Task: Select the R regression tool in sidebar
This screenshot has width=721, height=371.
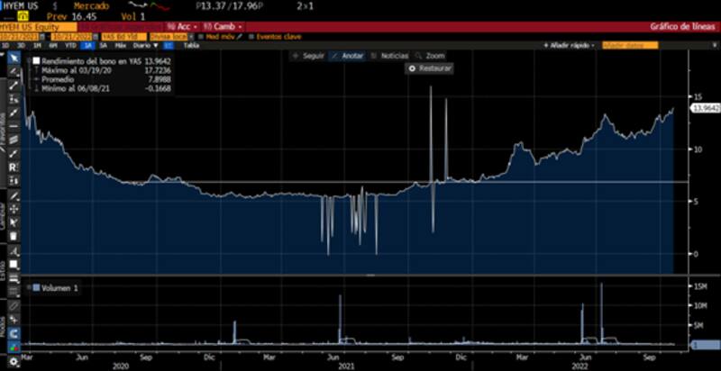Action: tap(14, 167)
